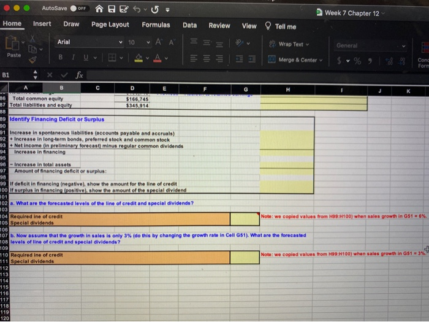Select the column H header

(x=287, y=90)
